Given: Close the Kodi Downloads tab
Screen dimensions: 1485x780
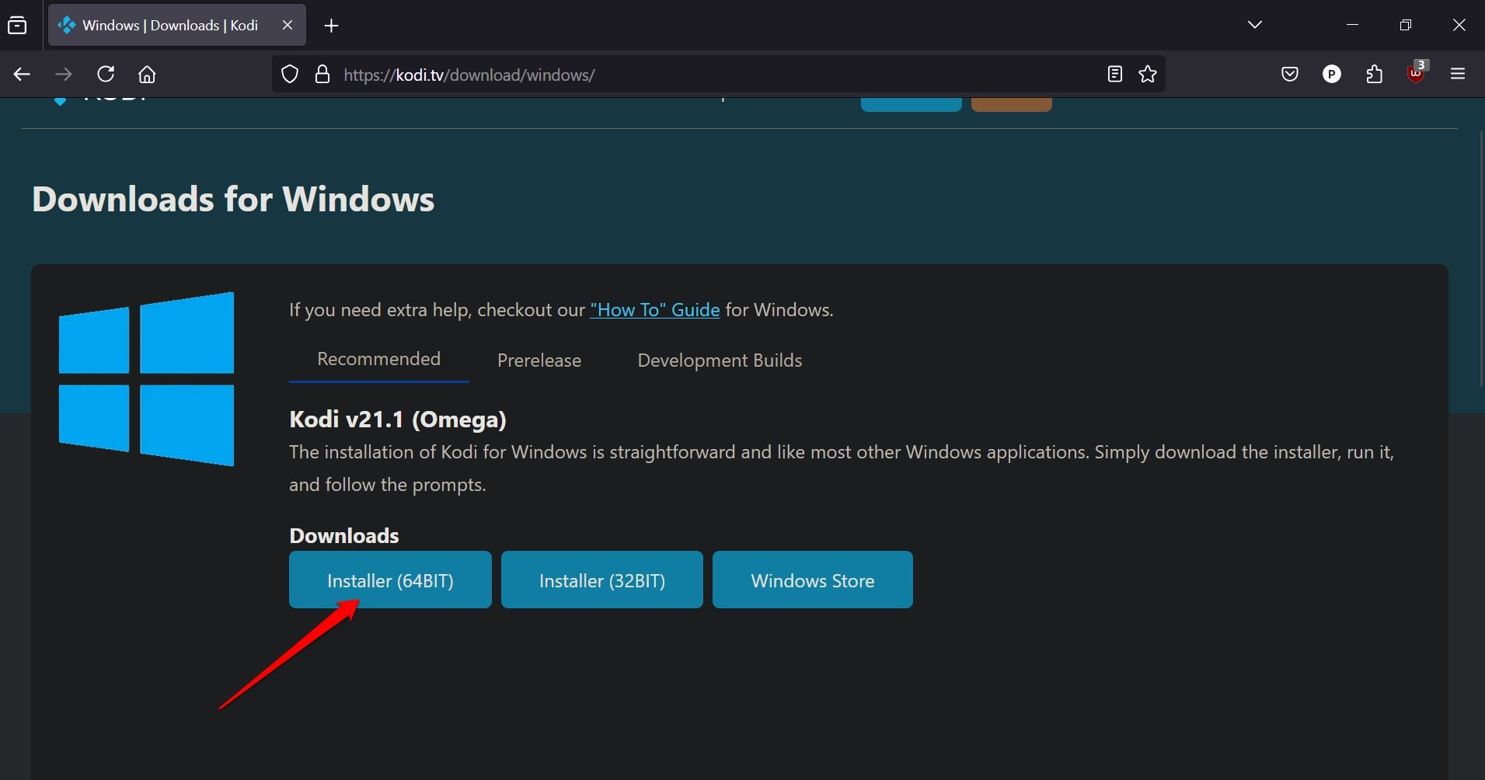Looking at the screenshot, I should pos(288,25).
